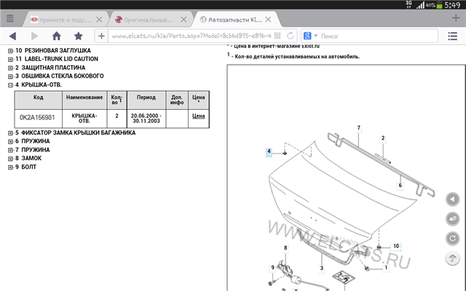Click the Цена column header
Screen dimensions: 466x291
pyautogui.click(x=199, y=100)
